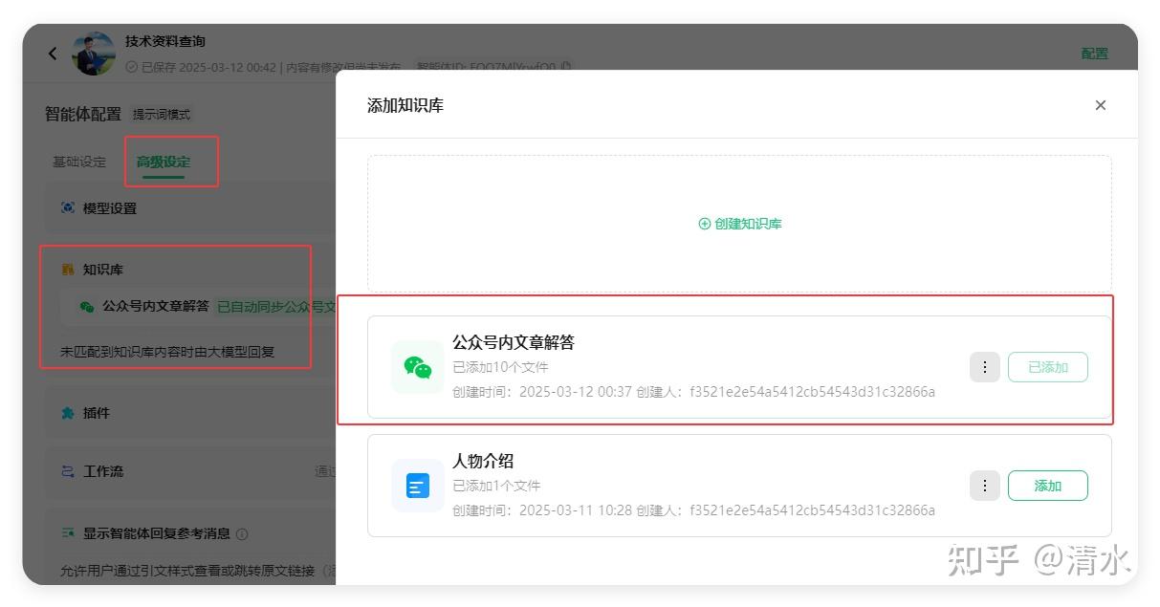Select the 高级设定 tab
Image resolution: width=1160 pixels, height=607 pixels.
tap(164, 162)
